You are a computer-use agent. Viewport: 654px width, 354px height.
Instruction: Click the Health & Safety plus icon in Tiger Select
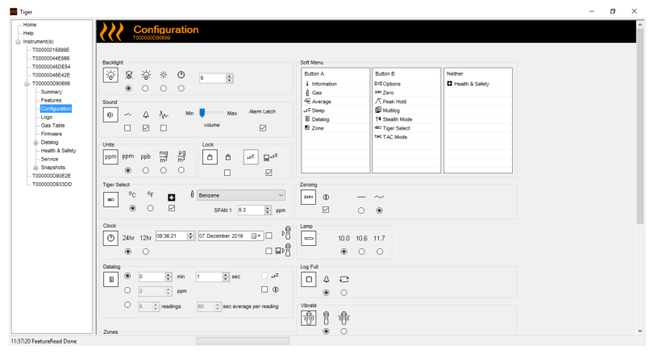(x=172, y=198)
